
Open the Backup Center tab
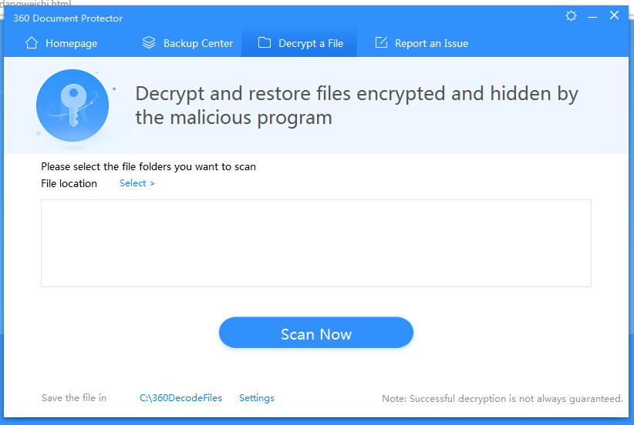187,43
